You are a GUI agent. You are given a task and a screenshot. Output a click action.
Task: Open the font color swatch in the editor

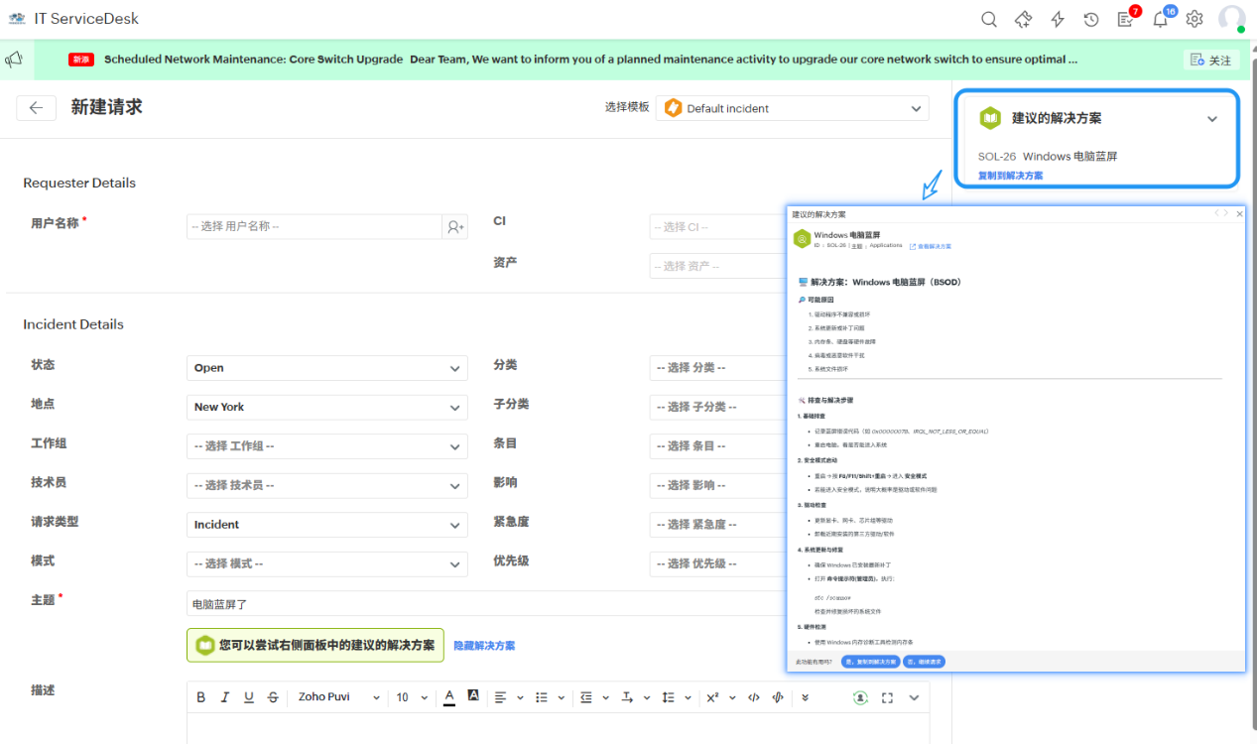click(449, 697)
